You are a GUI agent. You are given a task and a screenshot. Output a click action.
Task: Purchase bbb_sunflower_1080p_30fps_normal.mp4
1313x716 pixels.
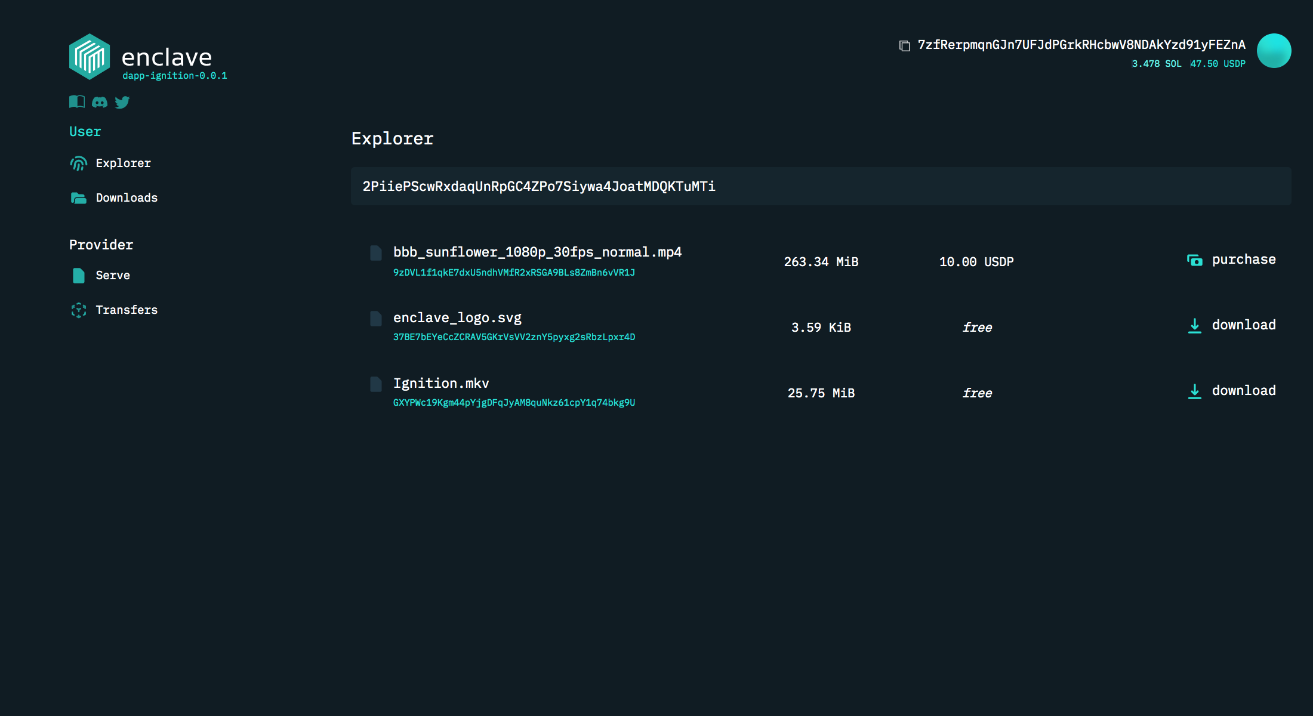click(1232, 260)
